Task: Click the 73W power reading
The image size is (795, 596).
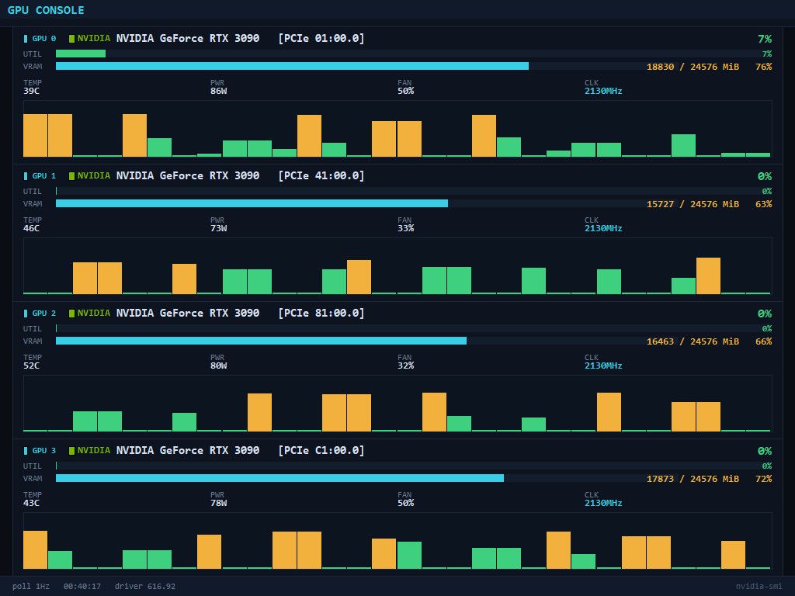Action: coord(218,229)
